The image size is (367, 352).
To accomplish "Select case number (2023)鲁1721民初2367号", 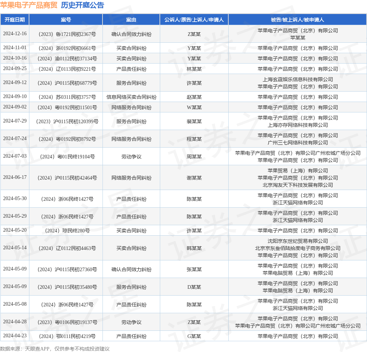I will point(67,34).
